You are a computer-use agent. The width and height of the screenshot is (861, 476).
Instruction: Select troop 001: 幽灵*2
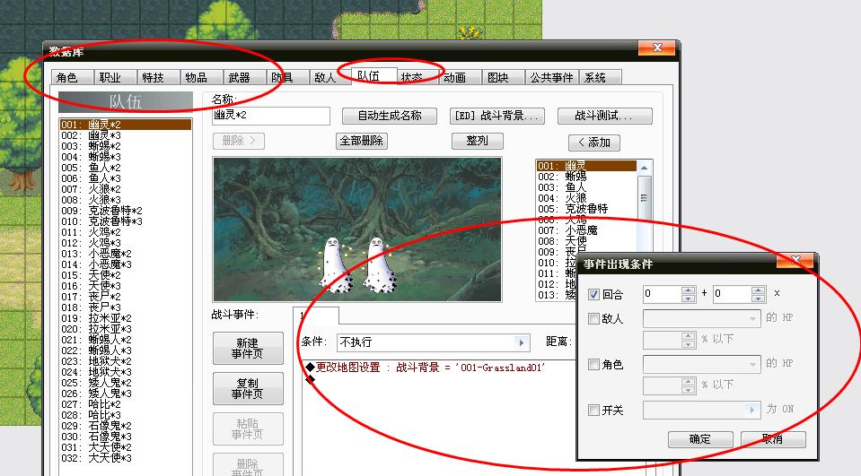[125, 125]
